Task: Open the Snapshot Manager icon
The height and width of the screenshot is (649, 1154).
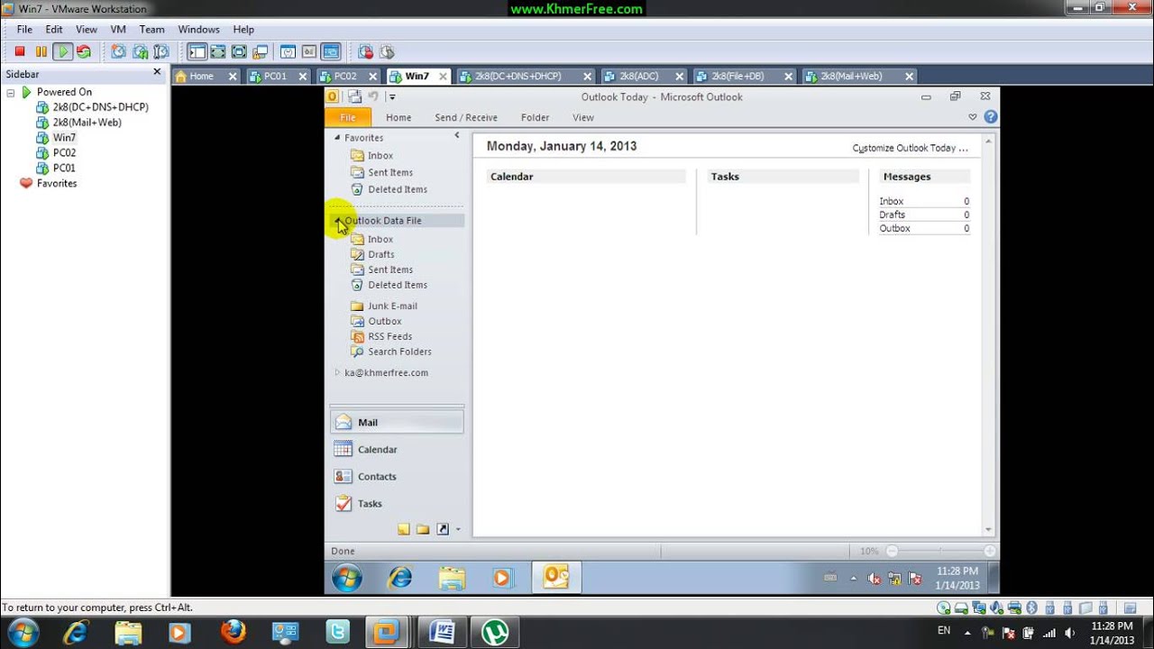Action: [161, 51]
